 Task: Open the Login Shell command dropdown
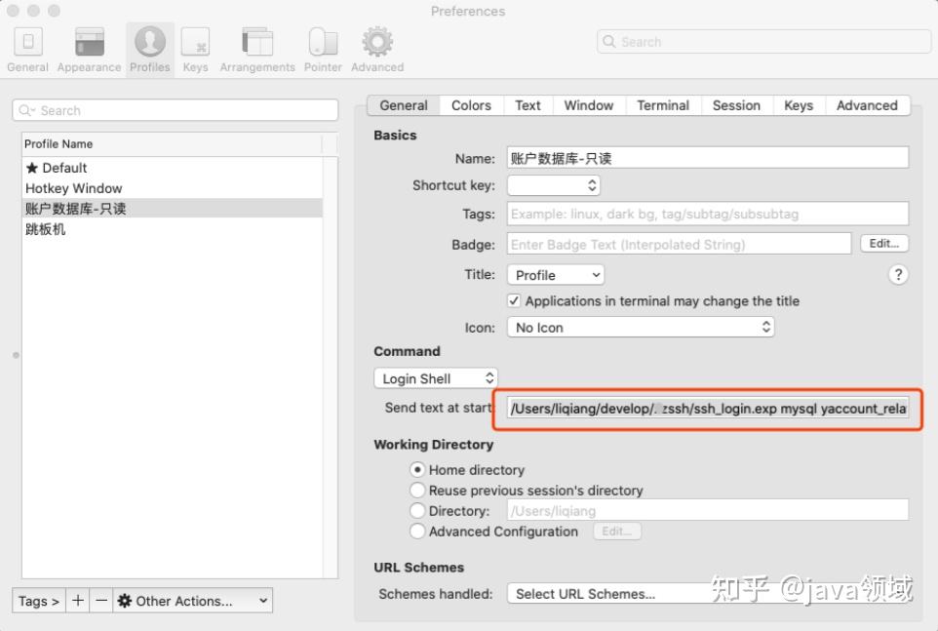(435, 378)
